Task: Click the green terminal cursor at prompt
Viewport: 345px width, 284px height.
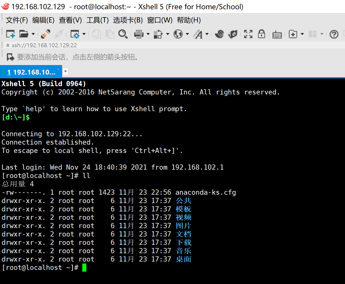Action: coord(84,268)
